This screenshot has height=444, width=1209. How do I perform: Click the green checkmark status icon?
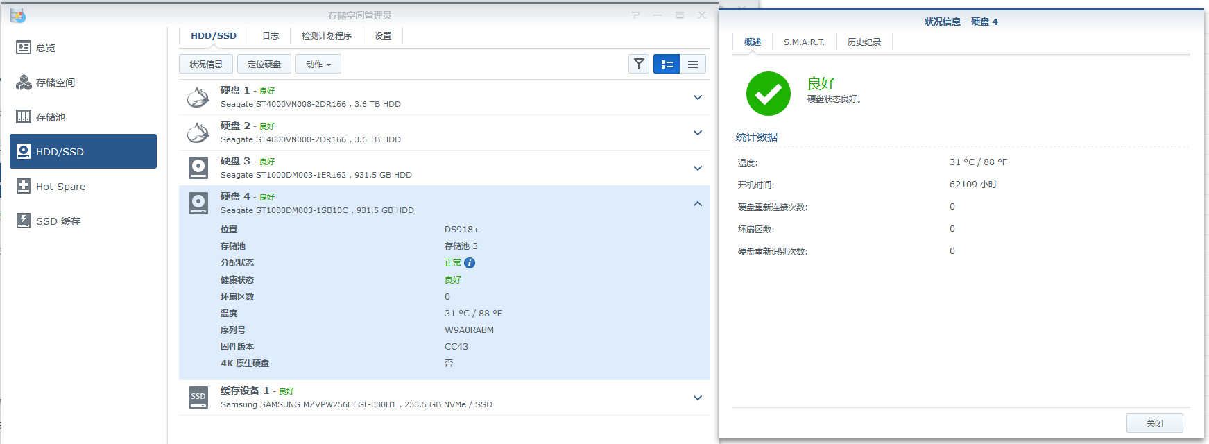point(769,94)
